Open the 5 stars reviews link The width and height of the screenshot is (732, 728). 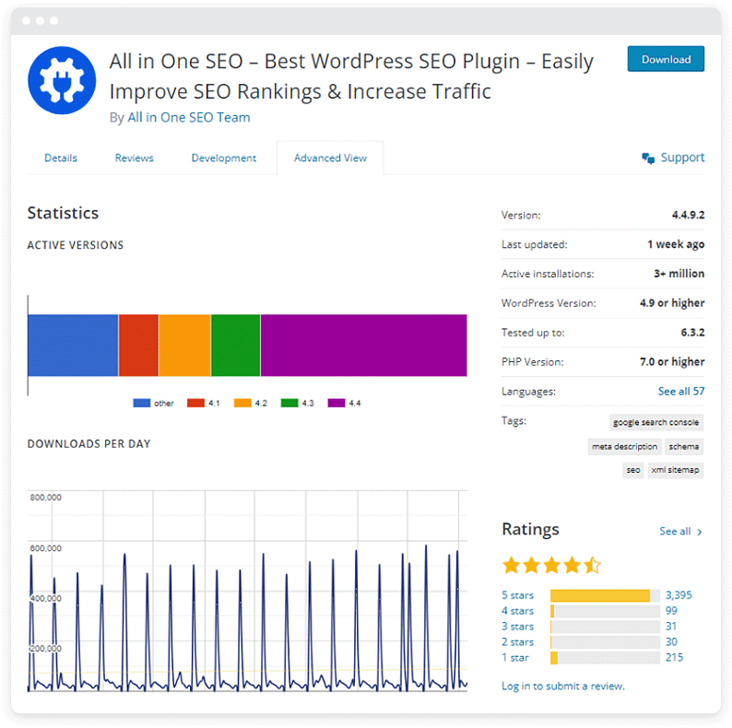click(517, 595)
